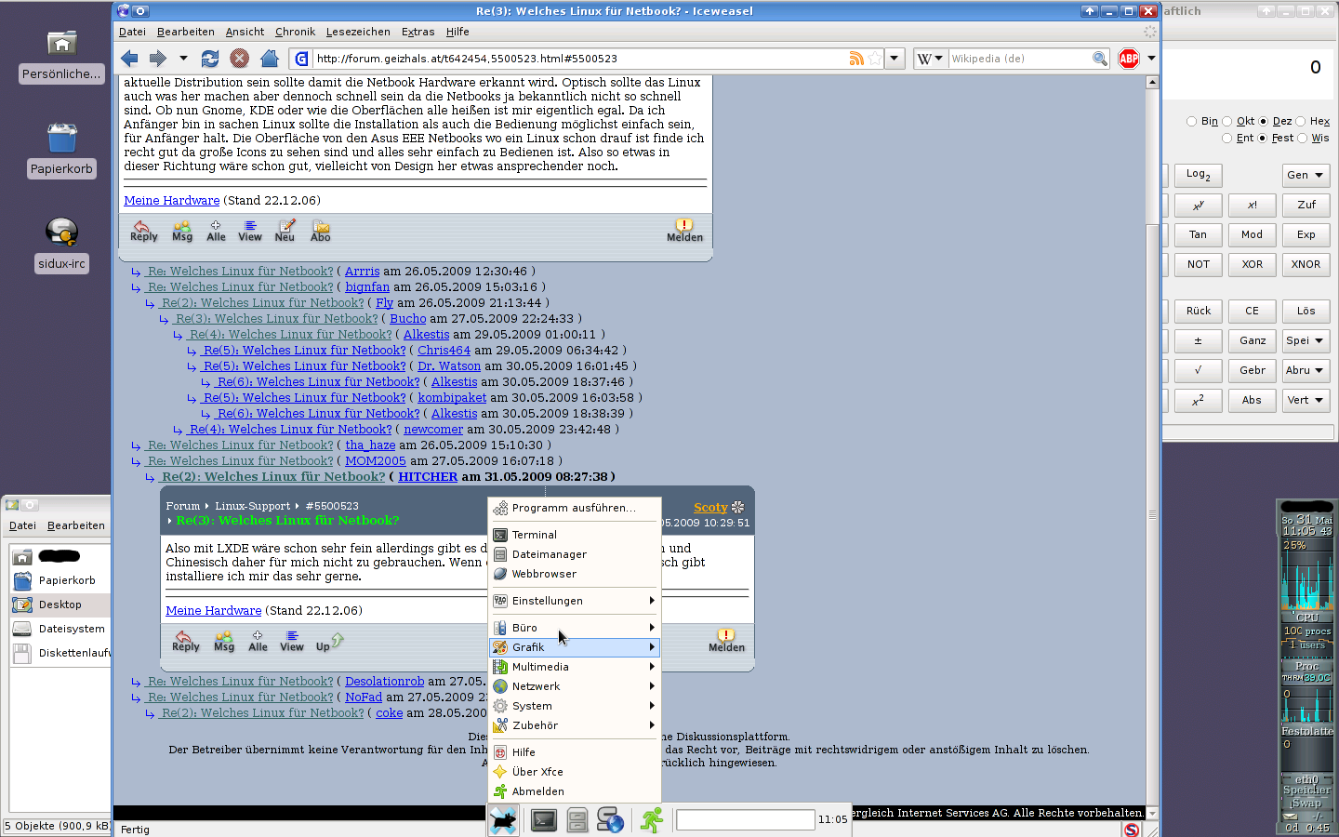Viewport: 1339px width, 837px height.
Task: Open the Lesezeichen menu in Iceweasel
Action: tap(358, 32)
